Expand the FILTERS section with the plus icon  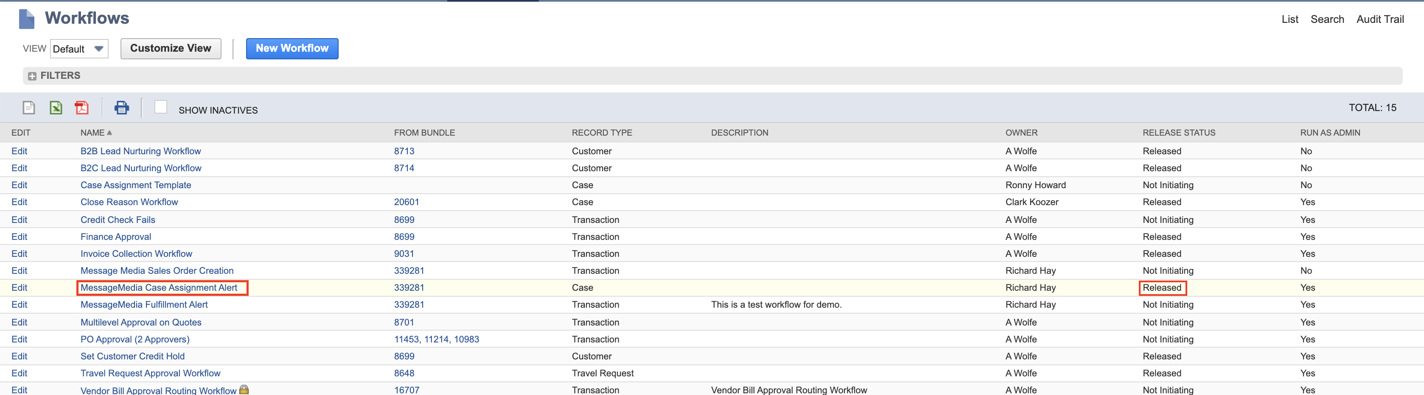pos(32,75)
